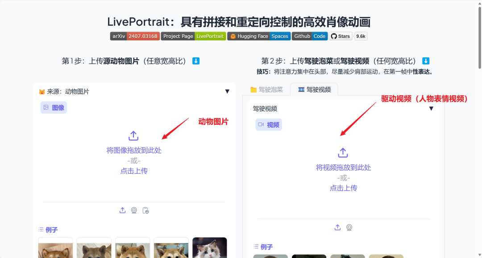The image size is (482, 258).
Task: Choose webcam source under video panel
Action: [x=349, y=227]
